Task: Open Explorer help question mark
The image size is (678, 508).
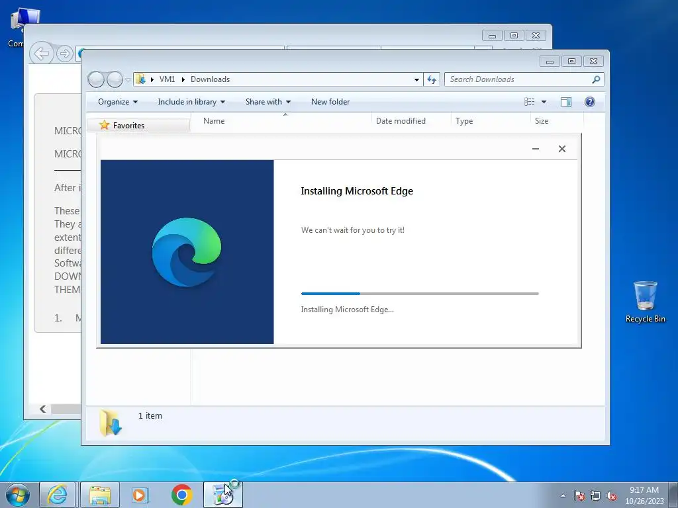Action: [x=590, y=102]
